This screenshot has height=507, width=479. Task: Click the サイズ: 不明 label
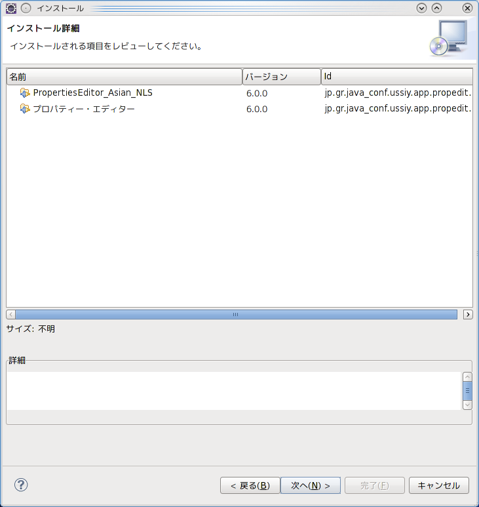[31, 329]
